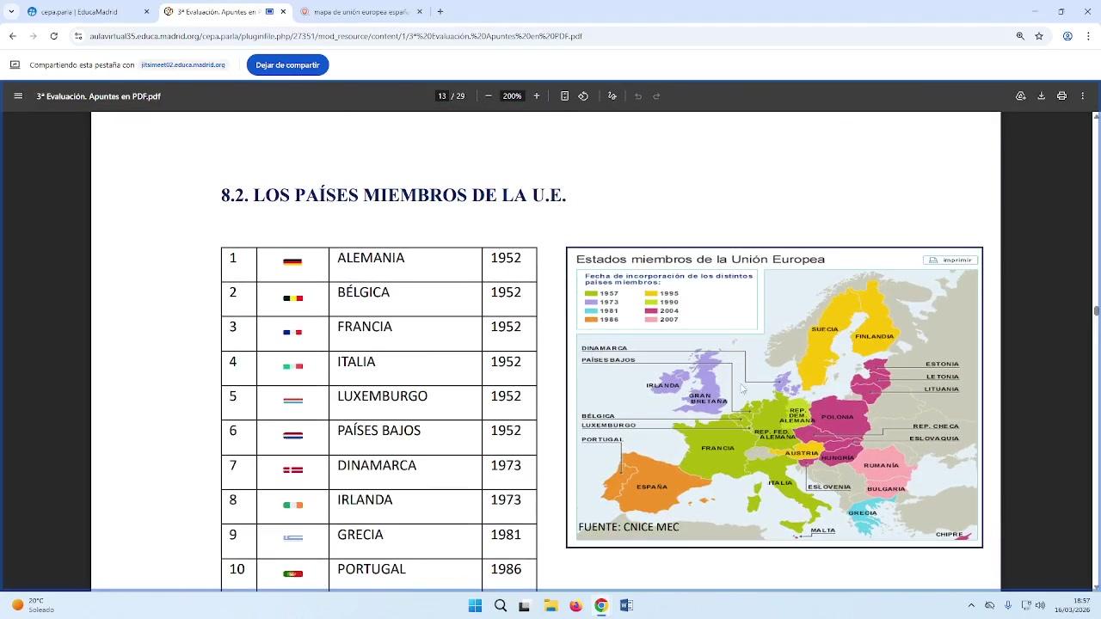
Task: Print the PDF document
Action: [x=1061, y=96]
